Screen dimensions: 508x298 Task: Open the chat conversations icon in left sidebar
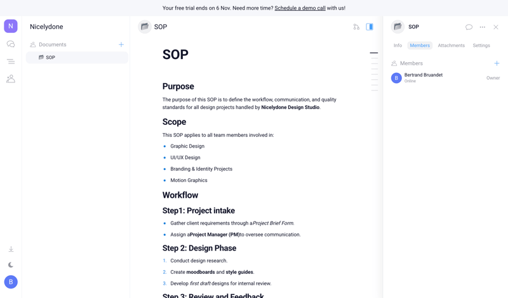point(11,44)
